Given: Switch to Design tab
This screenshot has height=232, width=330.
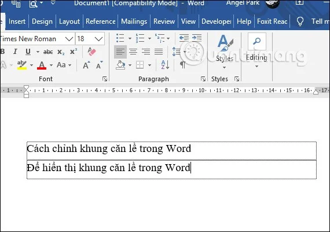Looking at the screenshot, I should pos(42,21).
